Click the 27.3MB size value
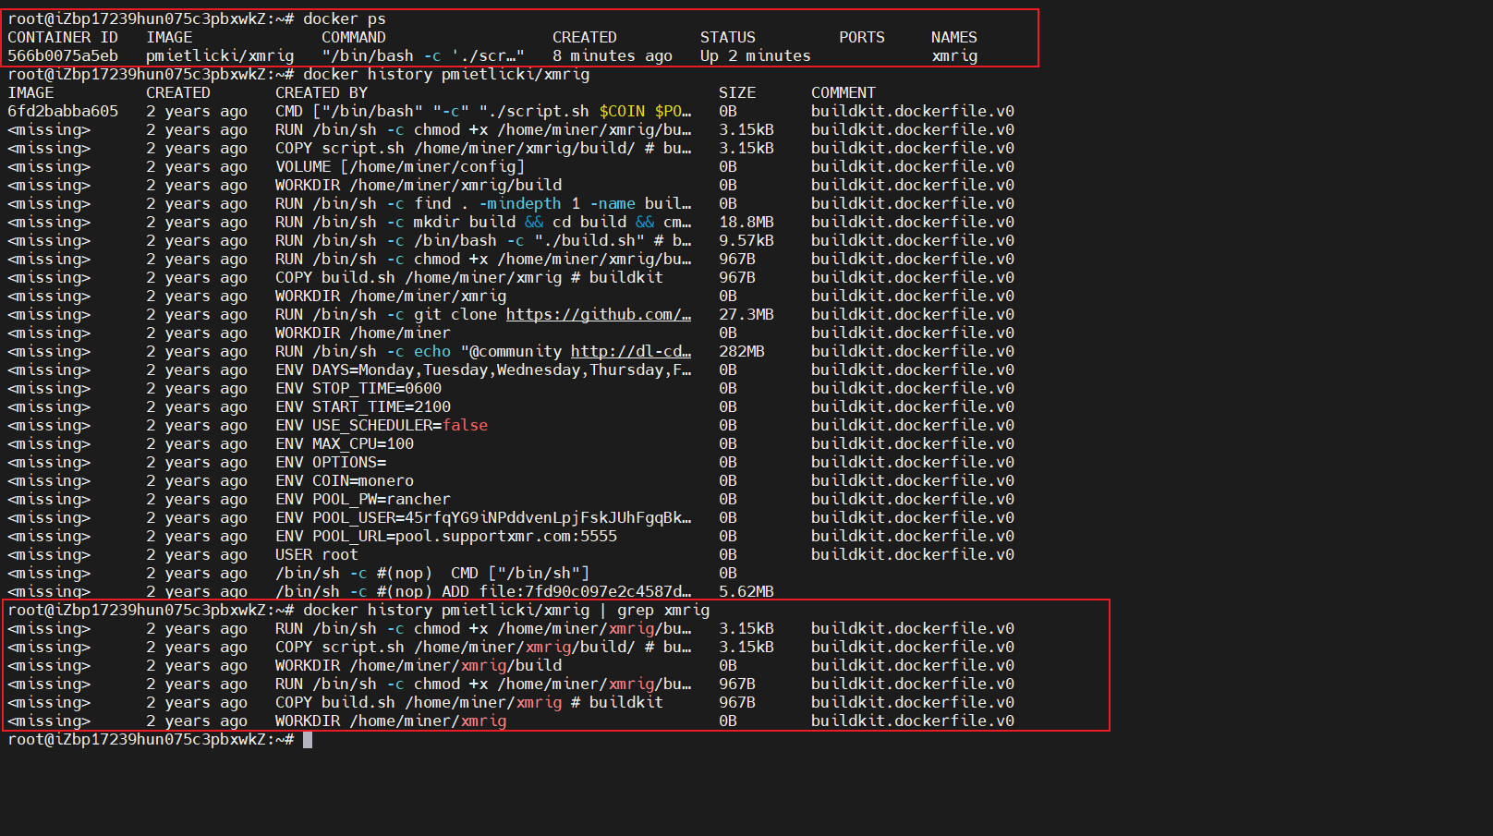The width and height of the screenshot is (1493, 836). [x=746, y=314]
